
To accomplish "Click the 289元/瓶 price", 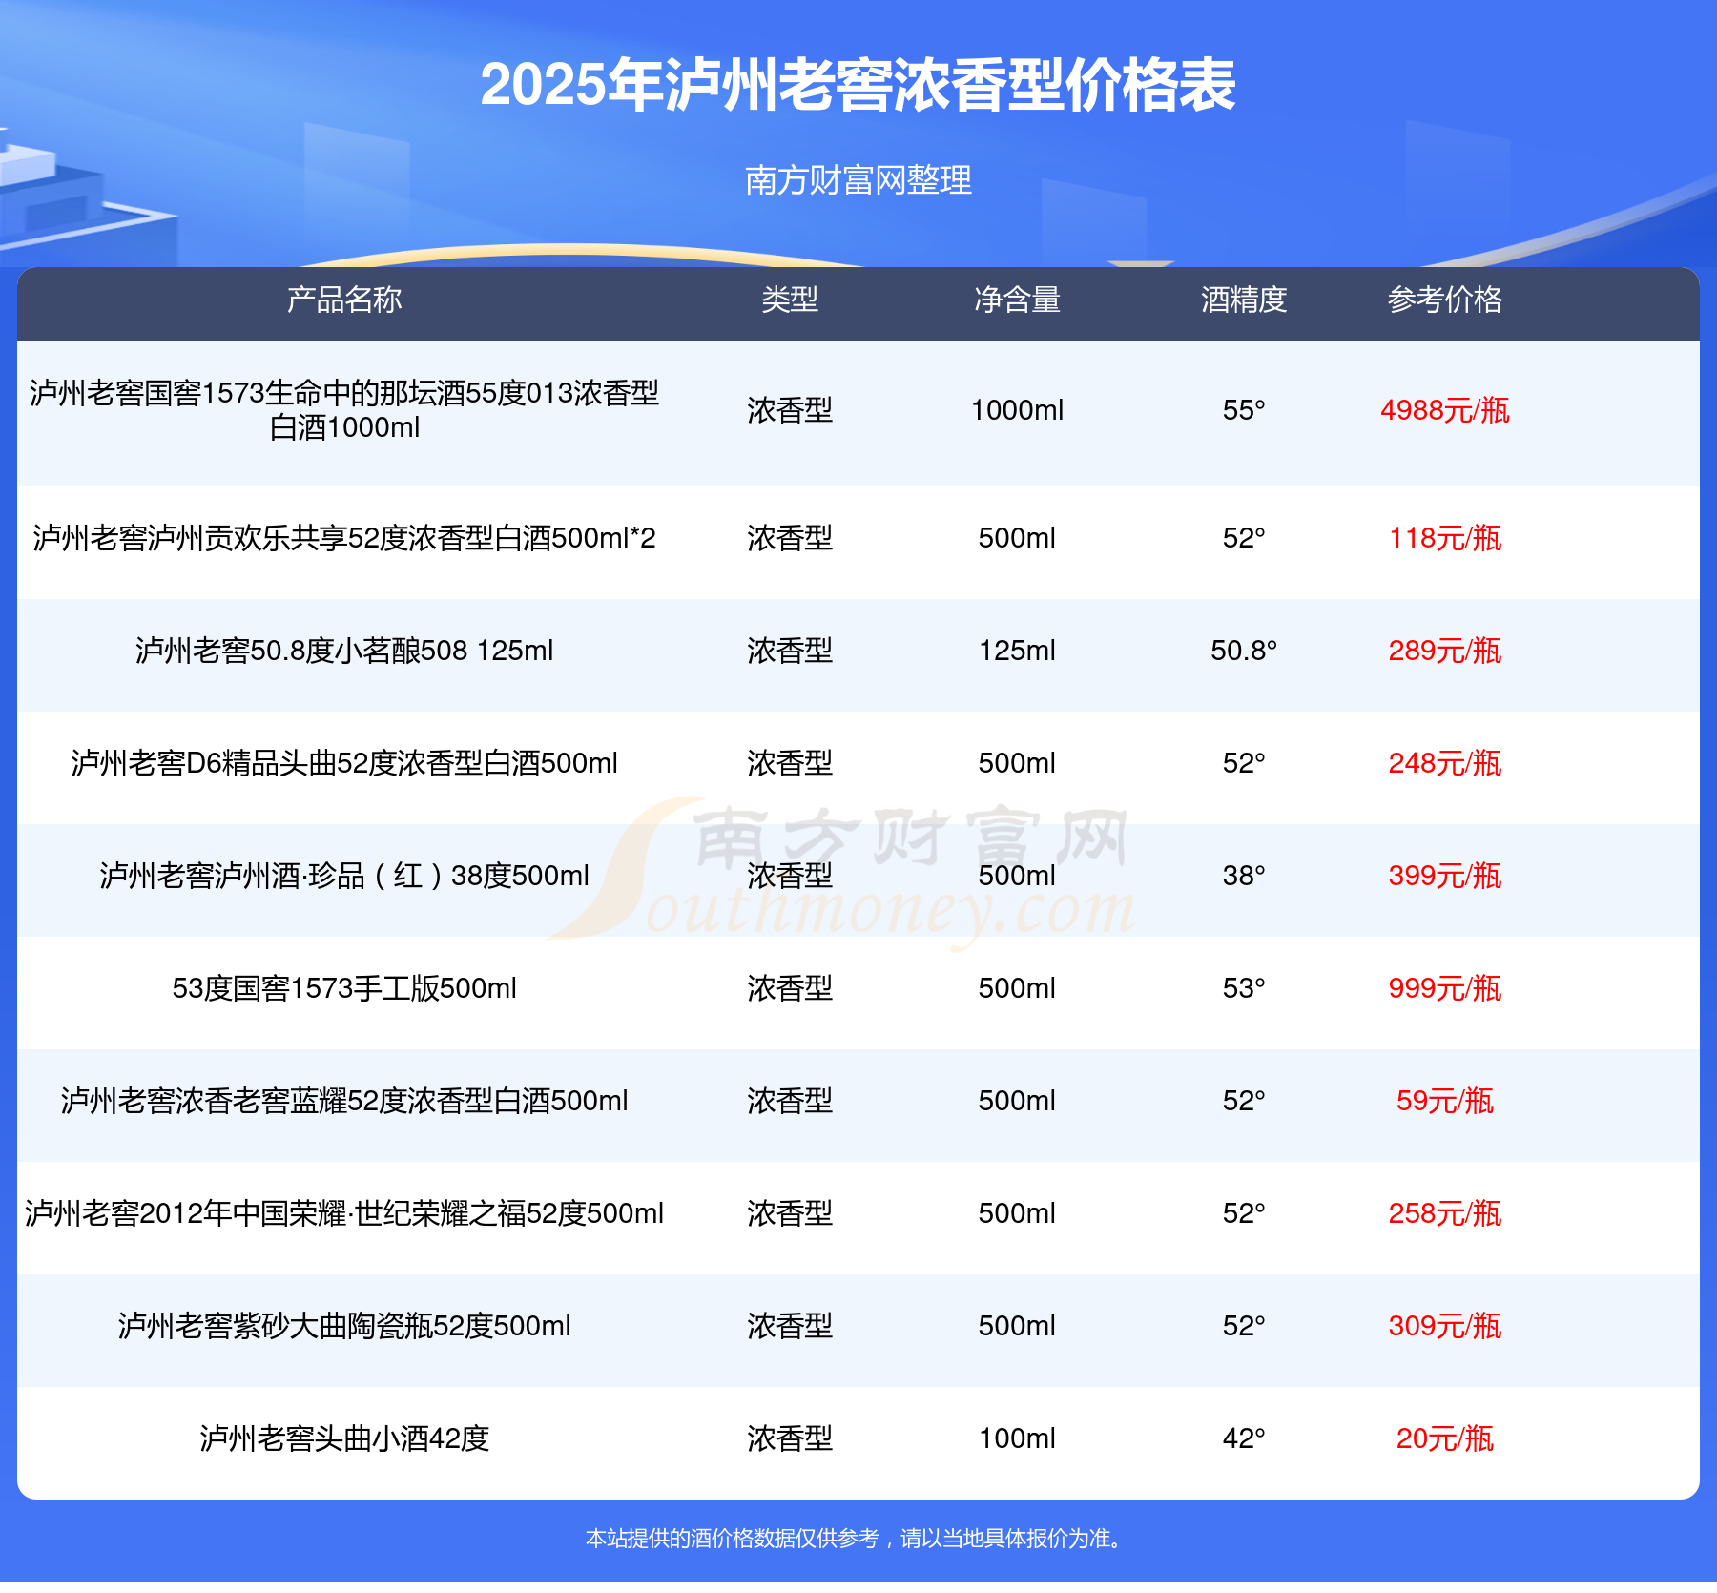I will point(1445,651).
